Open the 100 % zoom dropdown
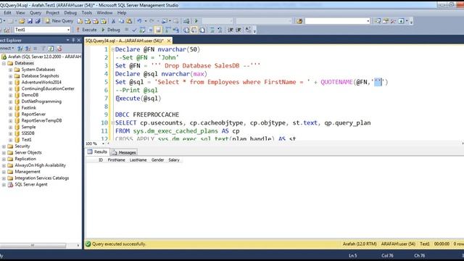The width and height of the screenshot is (464, 261). pyautogui.click(x=103, y=144)
